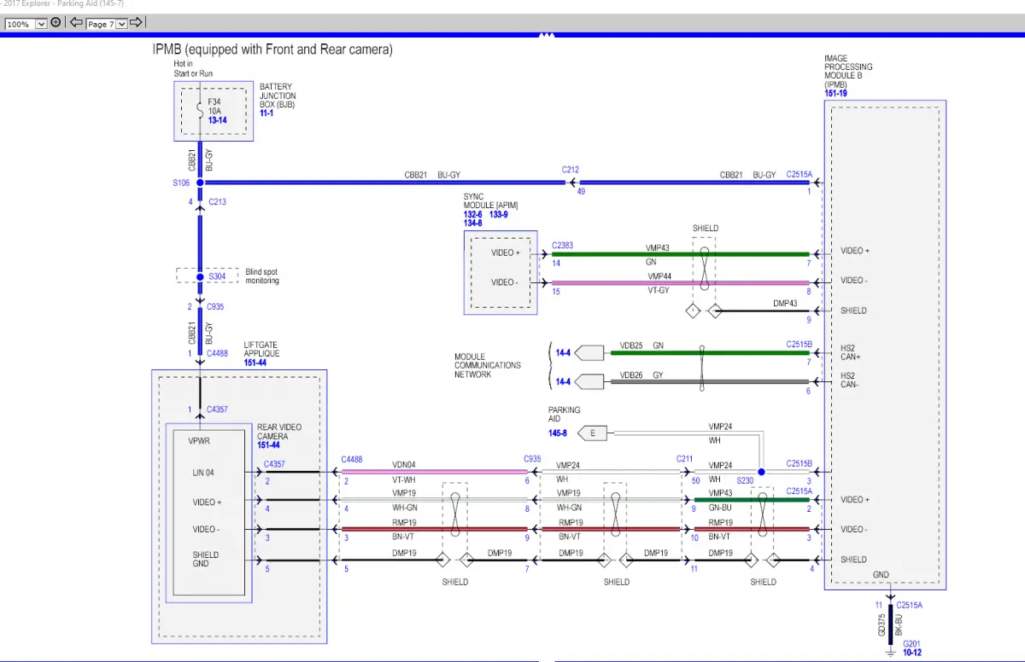
Task: Click the zoom in magnifier icon
Action: pos(56,23)
